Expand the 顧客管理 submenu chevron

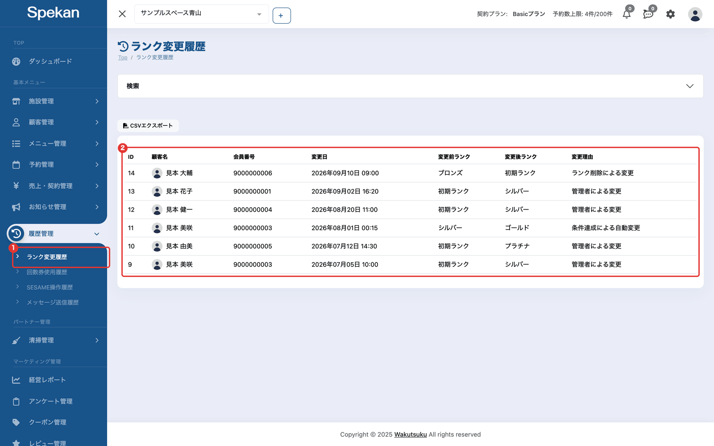pyautogui.click(x=97, y=122)
